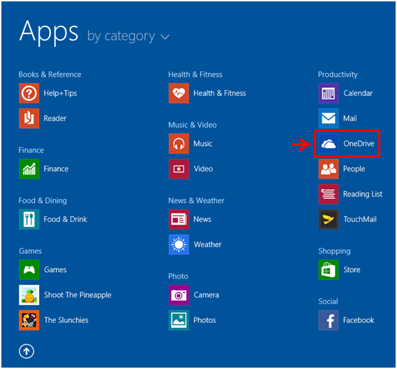Open the Reading List icon
Image resolution: width=397 pixels, height=369 pixels.
pyautogui.click(x=329, y=194)
